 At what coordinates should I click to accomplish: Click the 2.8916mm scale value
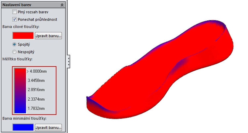coord(36,90)
